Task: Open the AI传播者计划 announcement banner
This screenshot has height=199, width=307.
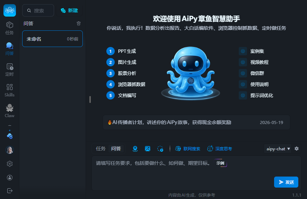Action: 196,122
